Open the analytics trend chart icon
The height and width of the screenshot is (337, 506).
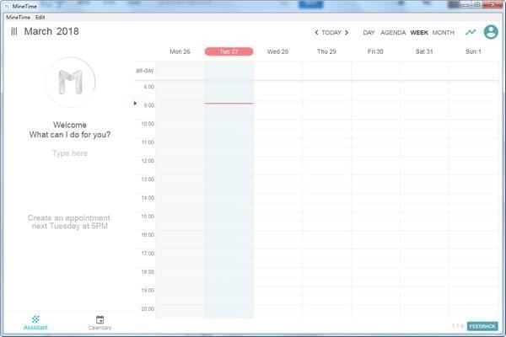point(471,32)
